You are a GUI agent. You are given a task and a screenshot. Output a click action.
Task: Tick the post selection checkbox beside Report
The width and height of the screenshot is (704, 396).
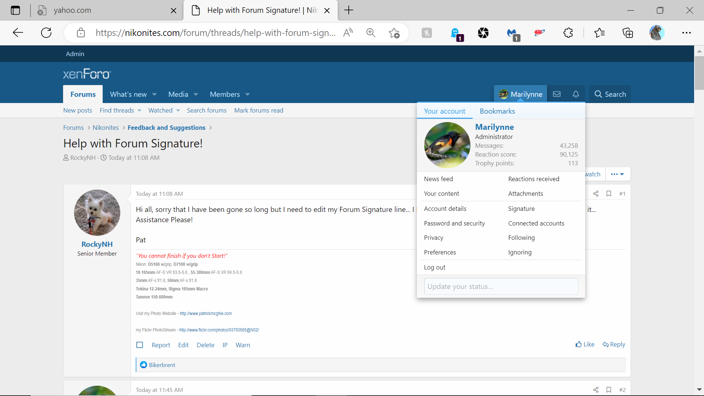tap(140, 345)
